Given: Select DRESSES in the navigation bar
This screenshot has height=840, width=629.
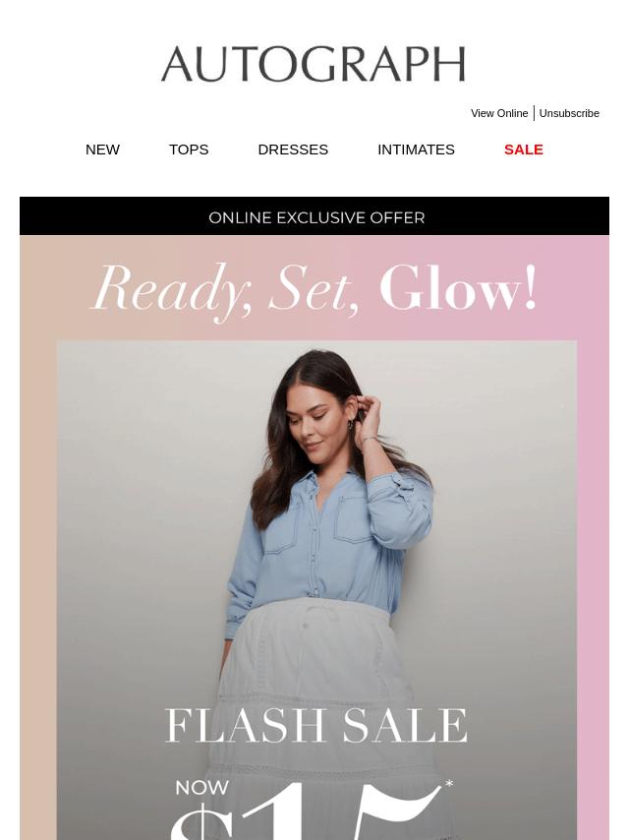Looking at the screenshot, I should [293, 150].
